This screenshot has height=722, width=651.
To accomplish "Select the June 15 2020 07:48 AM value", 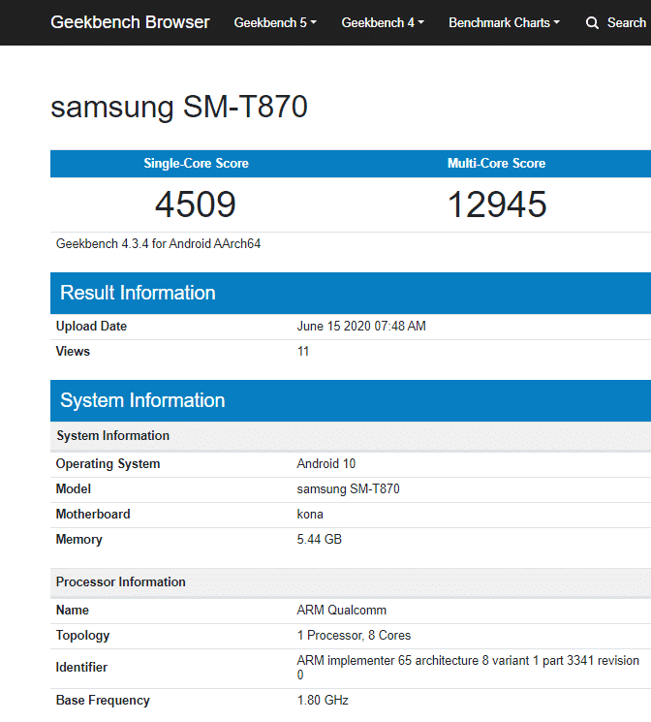I will pos(361,326).
